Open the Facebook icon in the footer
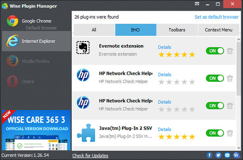This screenshot has width=243, height=160. (209, 155)
